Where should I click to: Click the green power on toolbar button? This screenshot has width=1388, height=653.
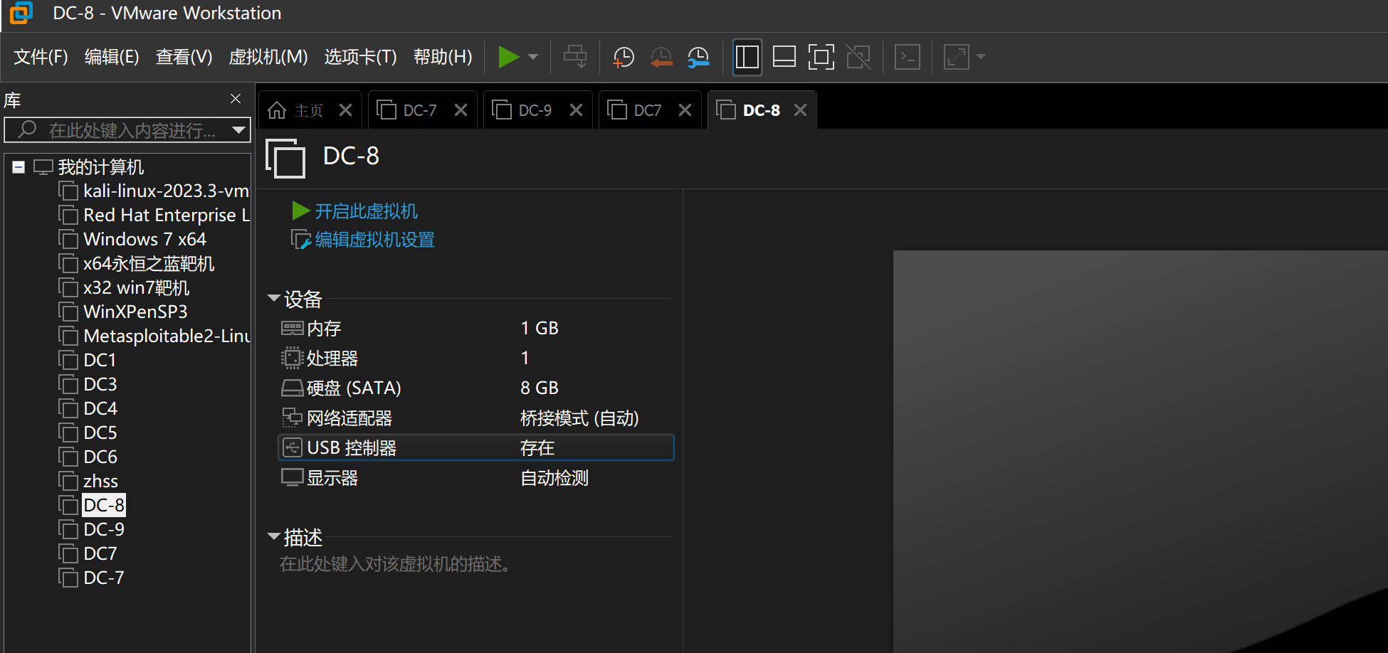[x=508, y=57]
